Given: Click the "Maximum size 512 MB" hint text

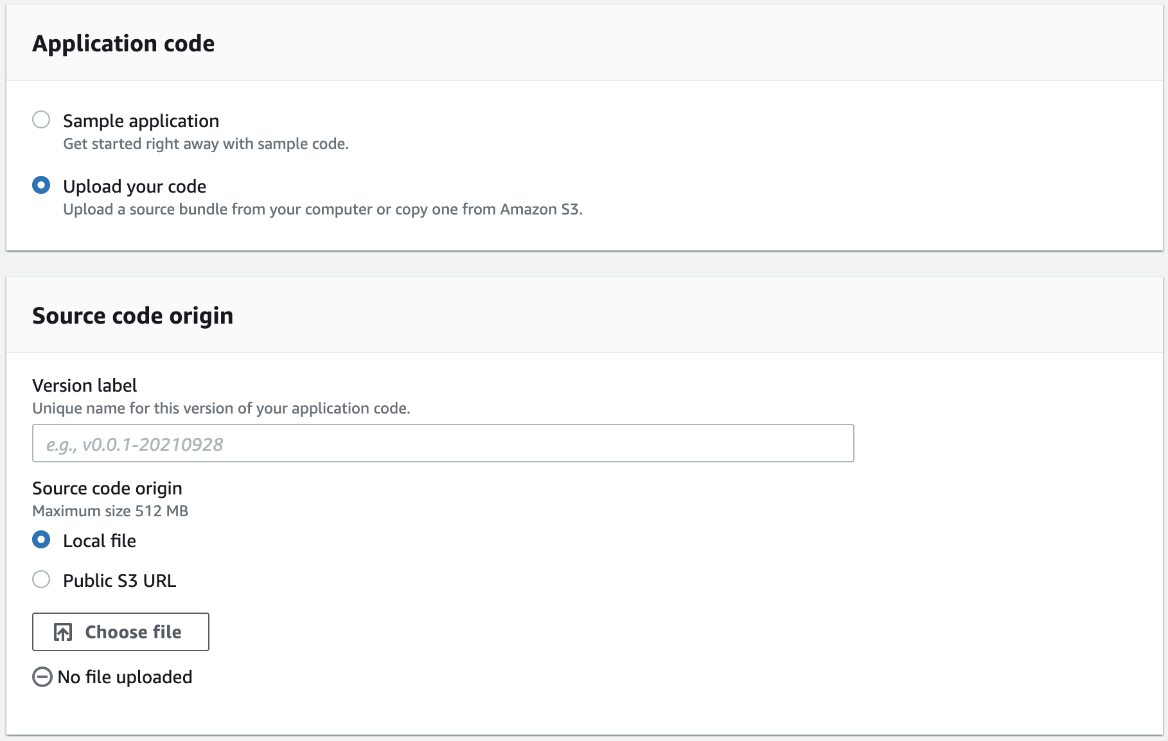Looking at the screenshot, I should tap(110, 511).
